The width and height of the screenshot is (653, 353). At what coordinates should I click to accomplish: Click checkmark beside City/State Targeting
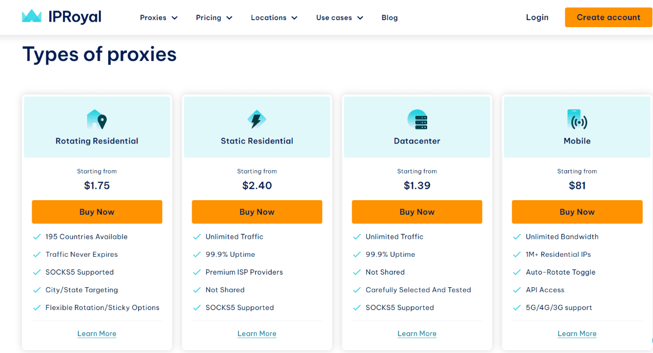(x=37, y=290)
